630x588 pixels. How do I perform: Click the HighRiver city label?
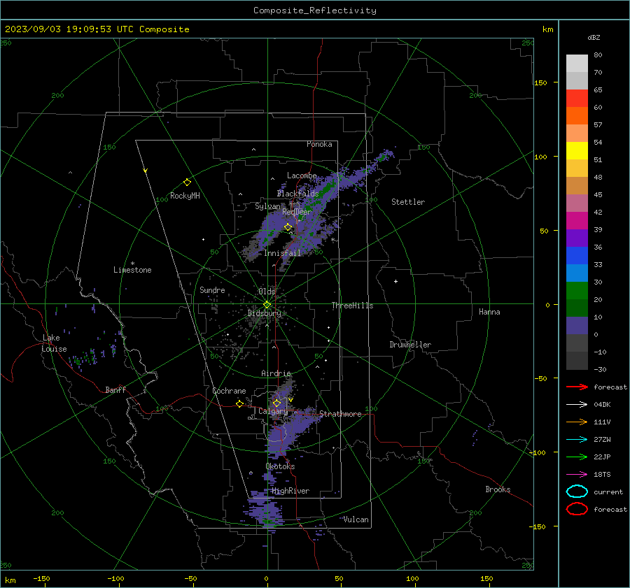point(290,491)
